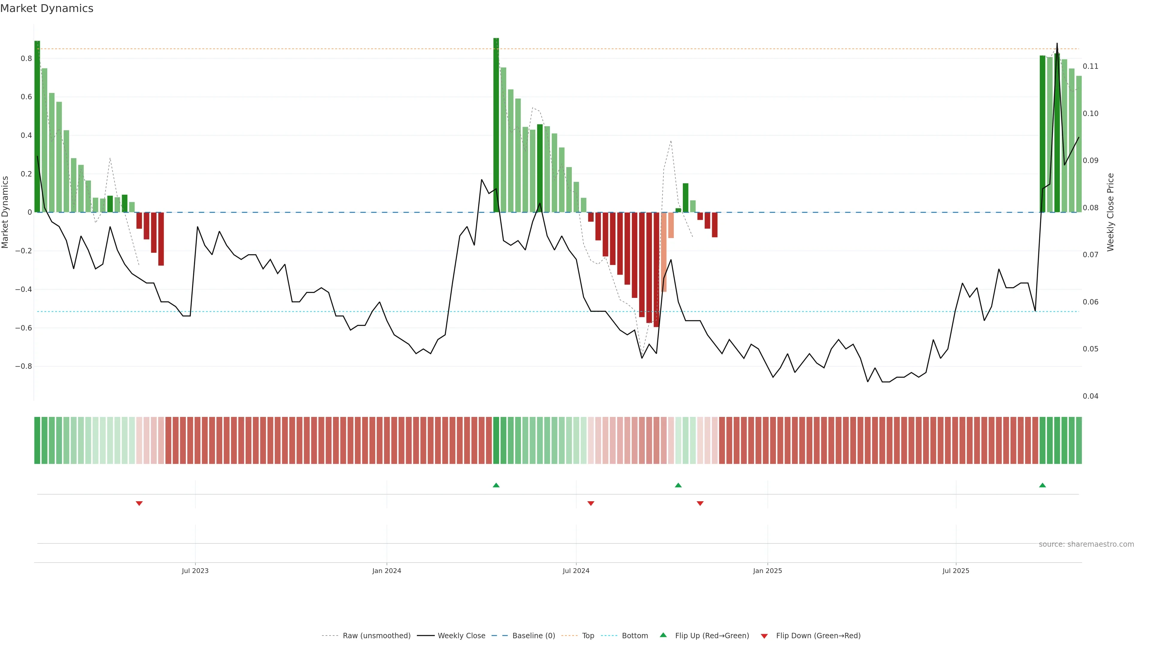Click the first green flip-up marker in 2024

[496, 485]
